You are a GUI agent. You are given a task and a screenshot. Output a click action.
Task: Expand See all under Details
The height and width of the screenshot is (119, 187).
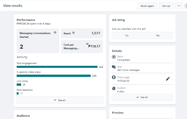click(x=142, y=97)
